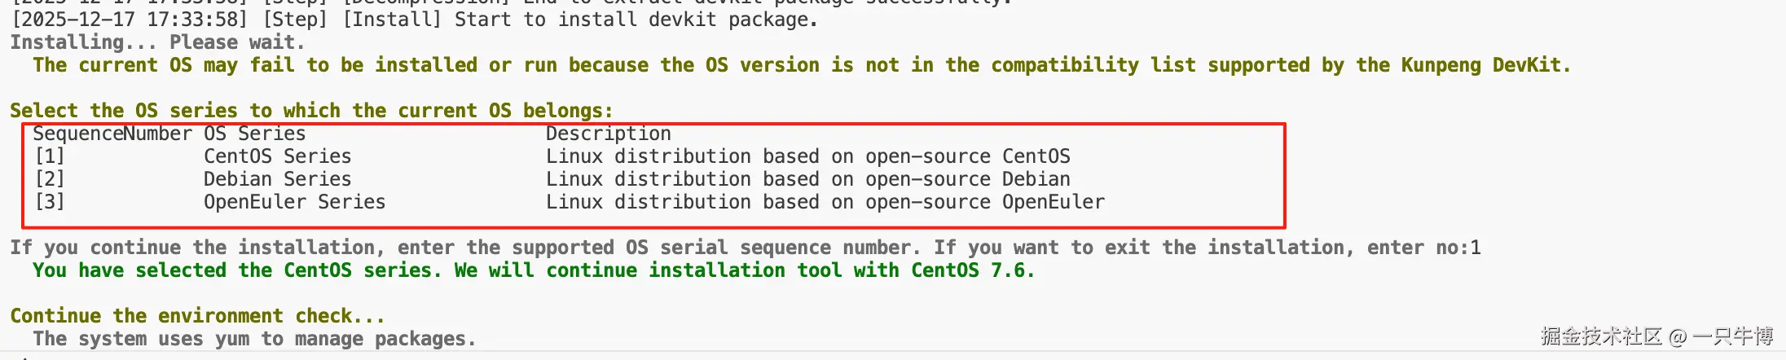Click the 2025-12-17 17:33:58 timestamp
1786x360 pixels.
pyautogui.click(x=129, y=20)
